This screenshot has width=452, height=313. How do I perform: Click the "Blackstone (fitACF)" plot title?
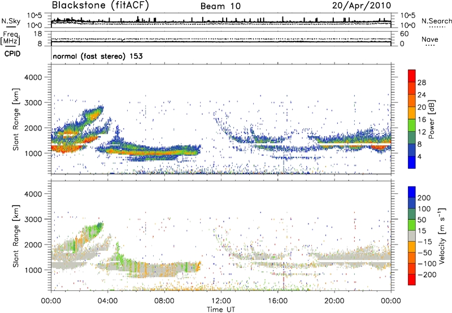(100, 6)
